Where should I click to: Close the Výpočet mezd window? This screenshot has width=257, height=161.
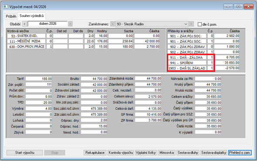click(248, 7)
